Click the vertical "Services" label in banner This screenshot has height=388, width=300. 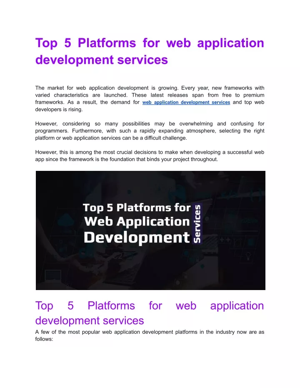(x=197, y=224)
